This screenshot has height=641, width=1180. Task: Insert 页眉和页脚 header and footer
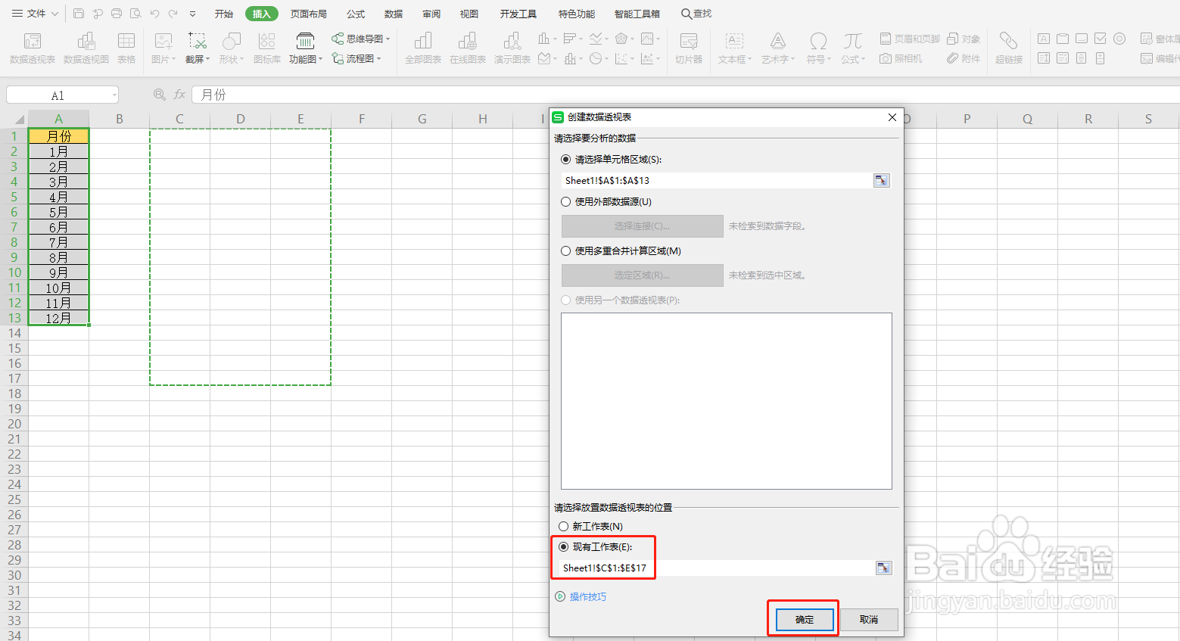(x=910, y=39)
